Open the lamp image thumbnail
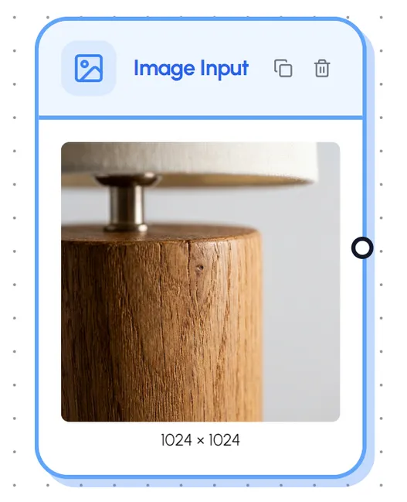Screen dimensions: 407x502 [x=201, y=282]
